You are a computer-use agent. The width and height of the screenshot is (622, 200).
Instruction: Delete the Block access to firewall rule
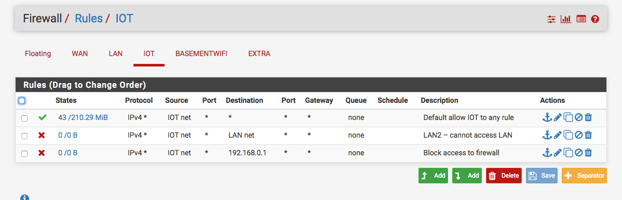click(588, 153)
